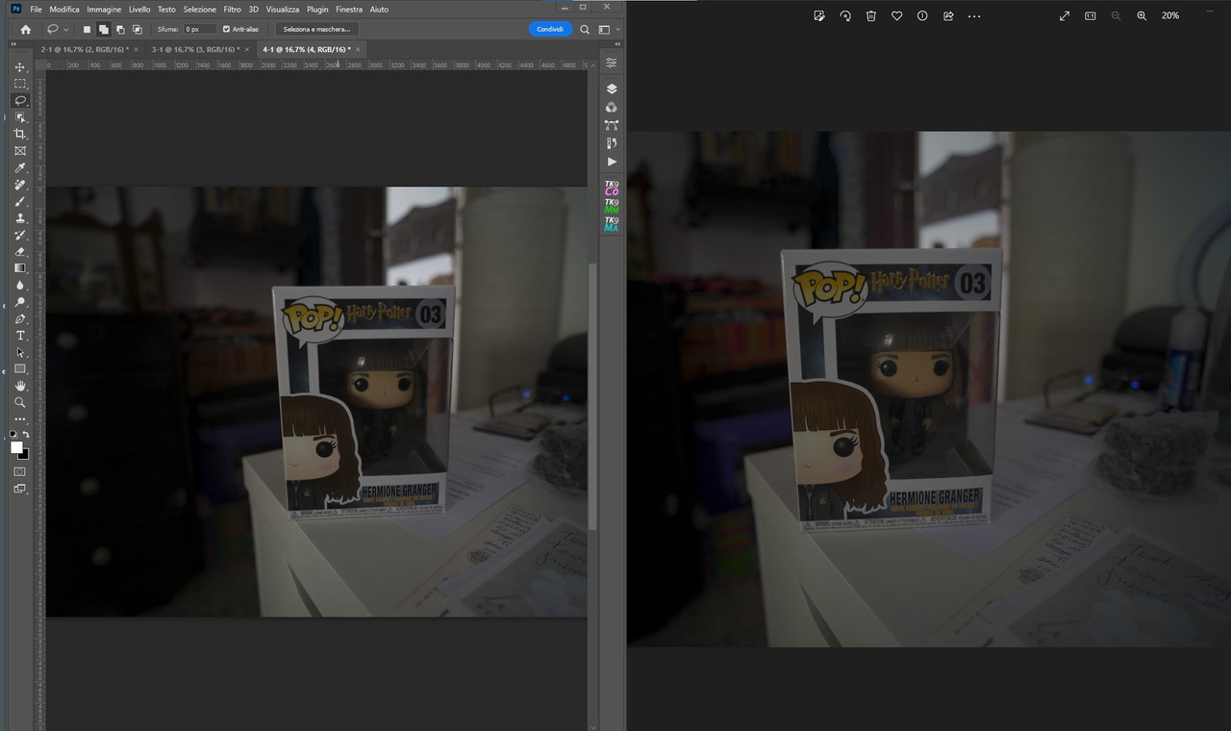Open the Livello menu
The width and height of the screenshot is (1231, 731).
point(139,9)
